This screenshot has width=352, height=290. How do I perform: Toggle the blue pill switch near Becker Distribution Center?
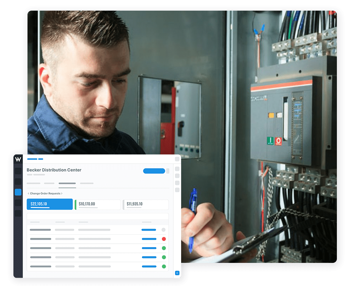[154, 171]
